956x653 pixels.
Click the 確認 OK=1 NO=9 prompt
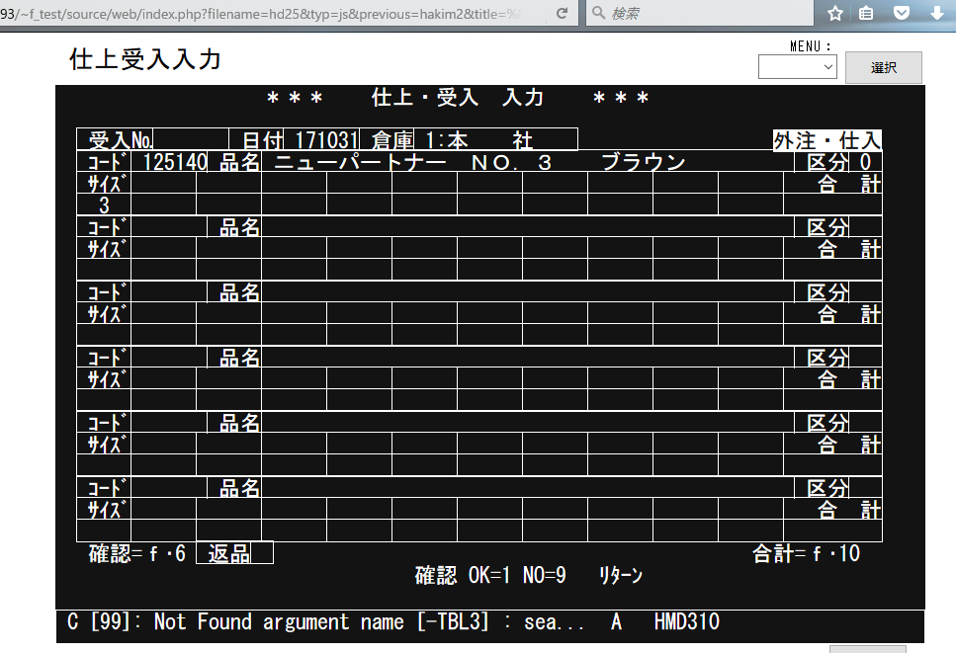(489, 575)
